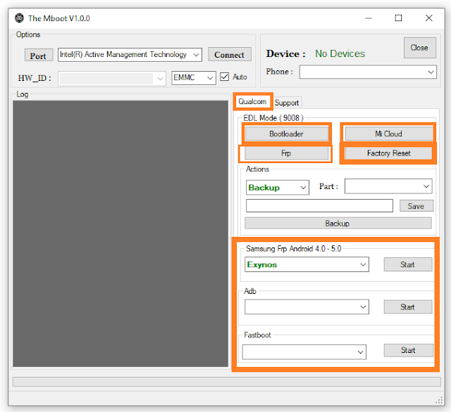Image resolution: width=451 pixels, height=412 pixels.
Task: Toggle the Auto checkbox
Action: (x=225, y=77)
